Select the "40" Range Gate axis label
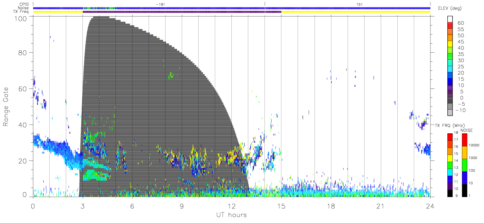This screenshot has height=223, width=484. [22, 125]
